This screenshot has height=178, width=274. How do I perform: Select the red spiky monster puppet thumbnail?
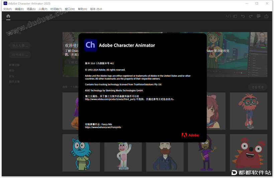[x=249, y=153]
